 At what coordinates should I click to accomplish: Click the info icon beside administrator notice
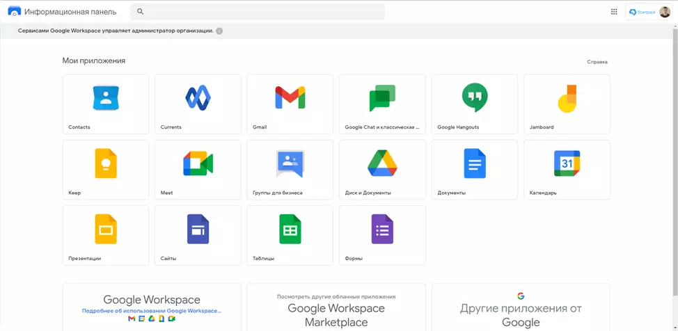pos(219,31)
